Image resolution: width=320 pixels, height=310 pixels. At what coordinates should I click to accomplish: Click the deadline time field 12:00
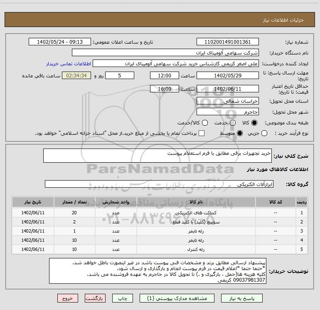tap(165, 75)
